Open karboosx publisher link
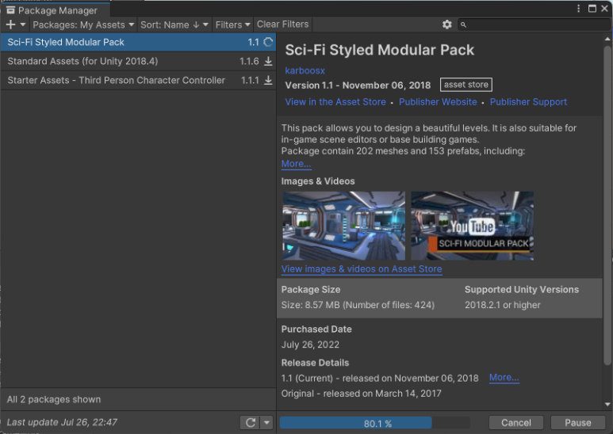613x434 pixels. 305,70
